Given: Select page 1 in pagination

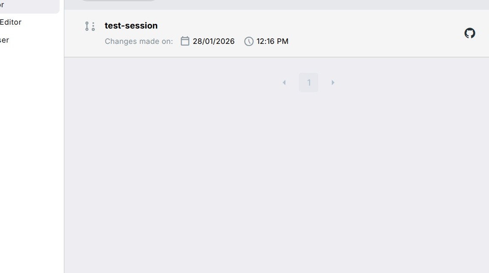Looking at the screenshot, I should [x=308, y=83].
